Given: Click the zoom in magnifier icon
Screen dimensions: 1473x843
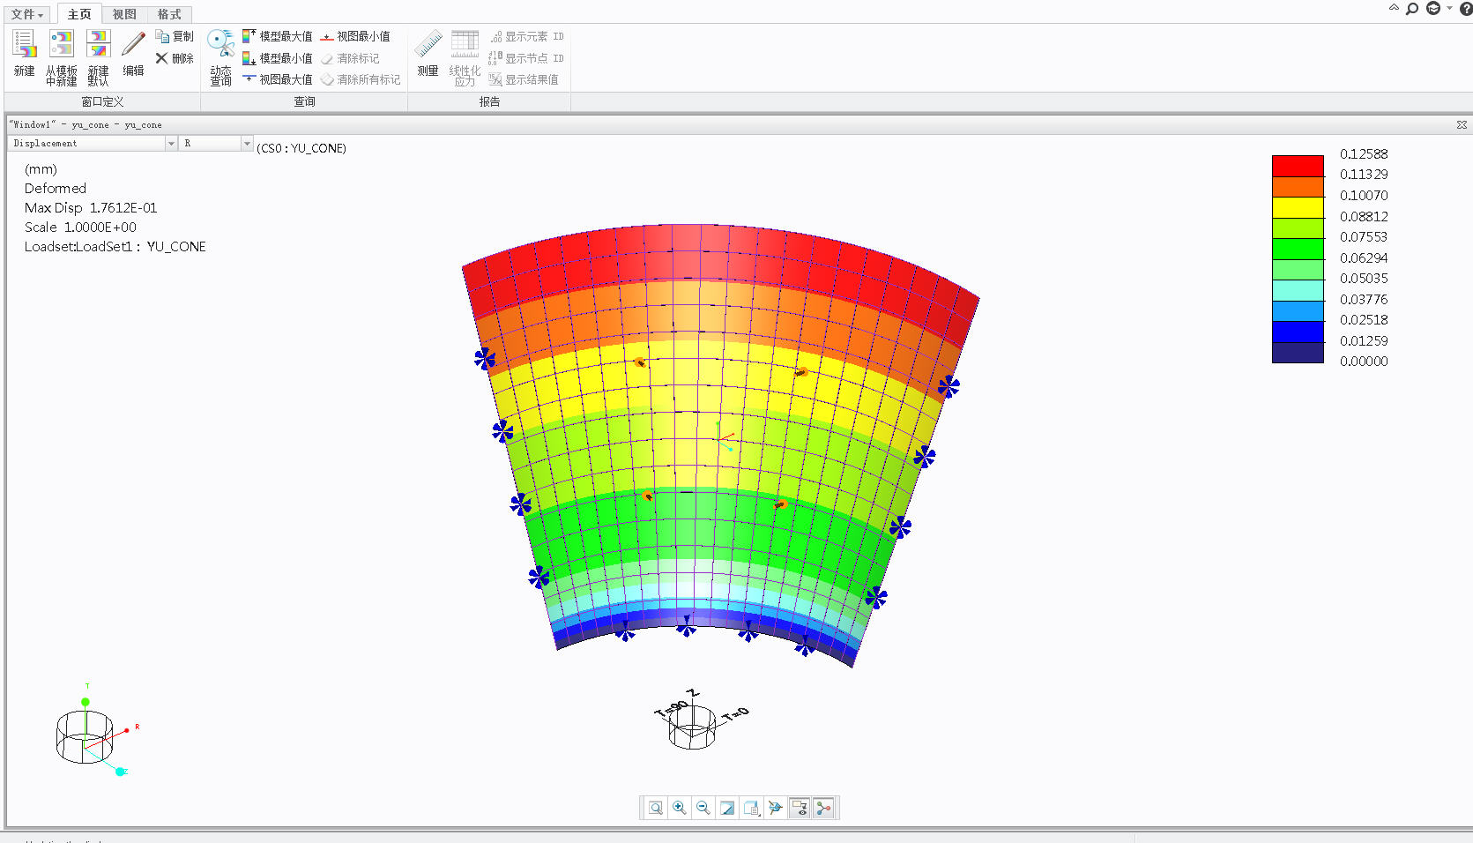Looking at the screenshot, I should [680, 808].
